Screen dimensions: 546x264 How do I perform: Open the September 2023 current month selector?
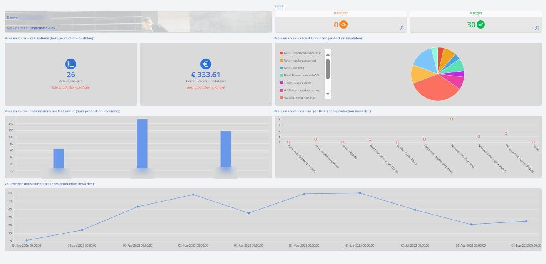42,28
